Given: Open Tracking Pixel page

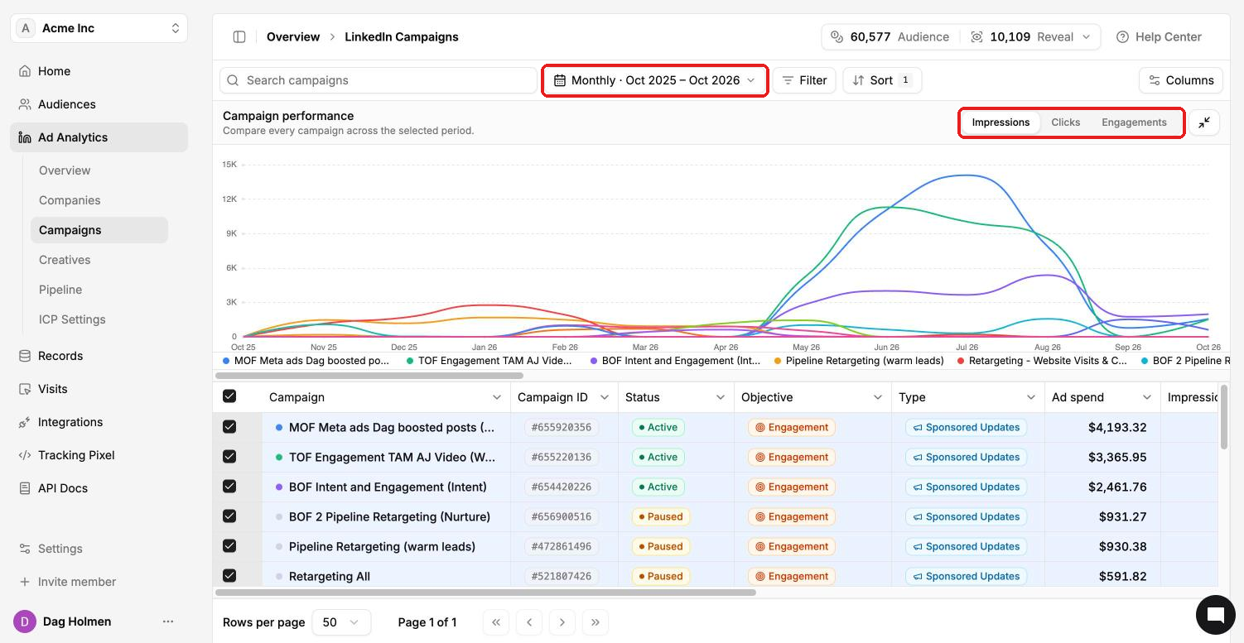Looking at the screenshot, I should point(99,455).
